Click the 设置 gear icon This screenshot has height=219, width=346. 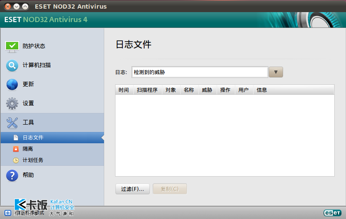(12, 103)
